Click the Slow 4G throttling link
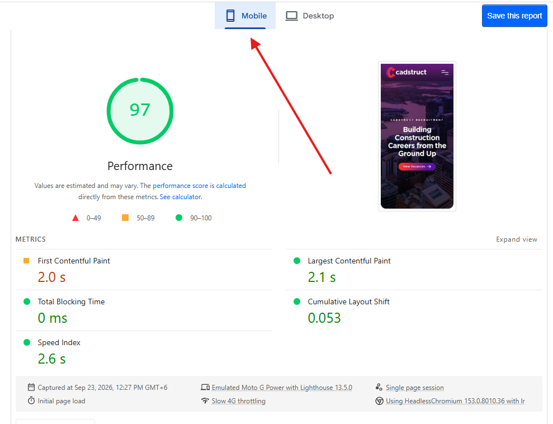The height and width of the screenshot is (424, 553). pyautogui.click(x=238, y=401)
